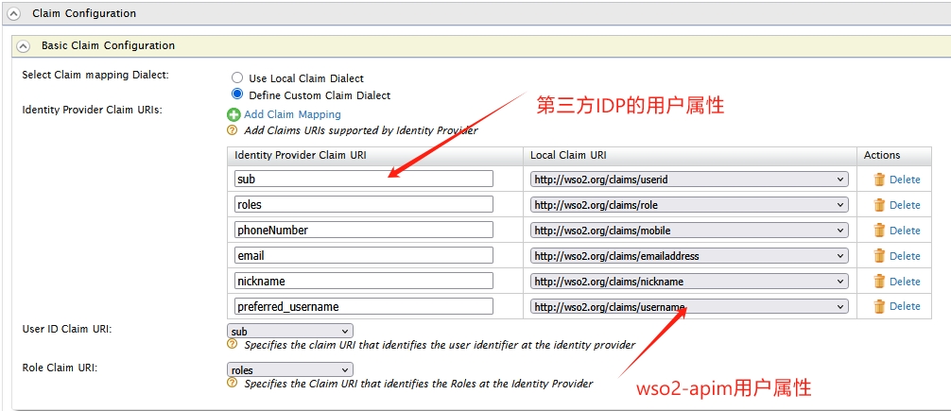This screenshot has height=411, width=951.
Task: Collapse the Basic Claim Configuration section
Action: point(23,45)
